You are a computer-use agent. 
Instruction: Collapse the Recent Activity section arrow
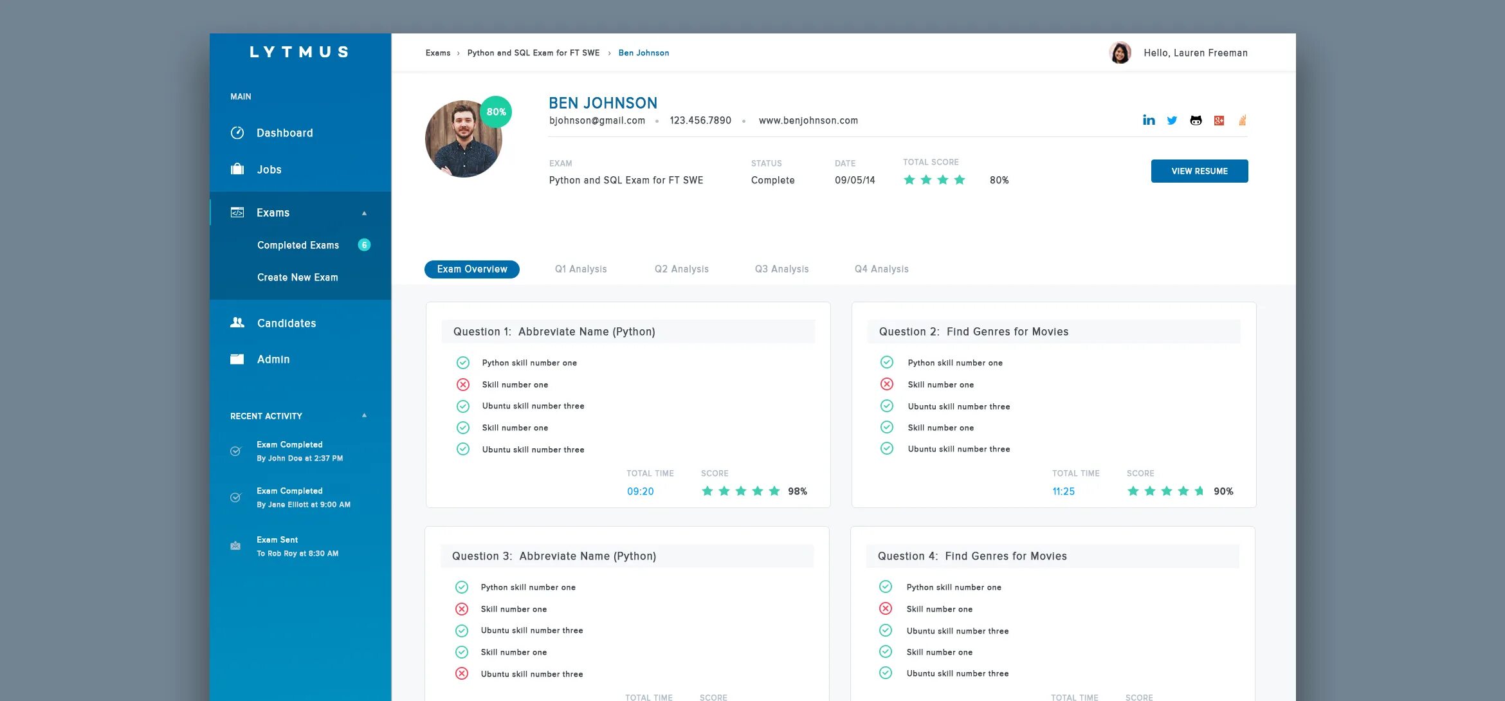[364, 415]
